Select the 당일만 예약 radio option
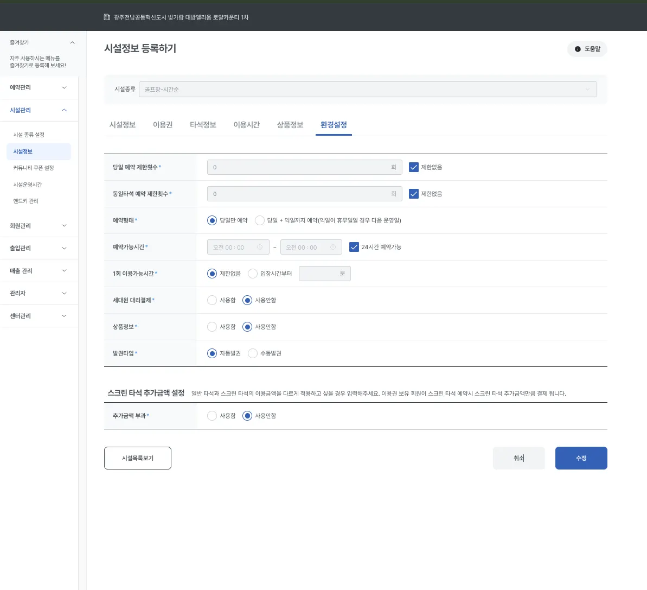Image resolution: width=647 pixels, height=590 pixels. pyautogui.click(x=212, y=220)
